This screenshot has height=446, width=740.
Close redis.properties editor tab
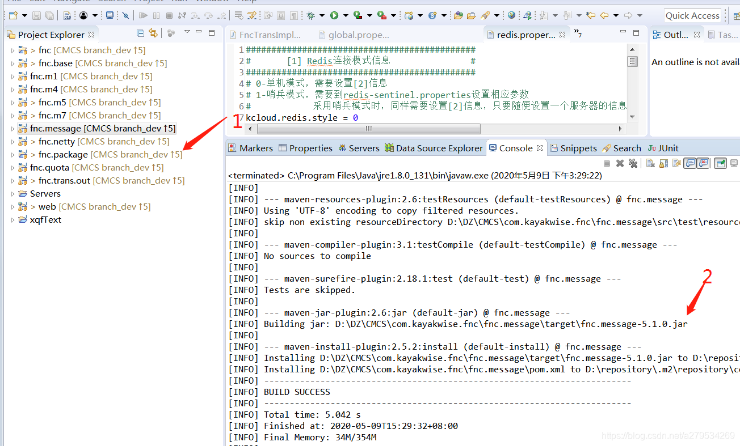coord(562,35)
